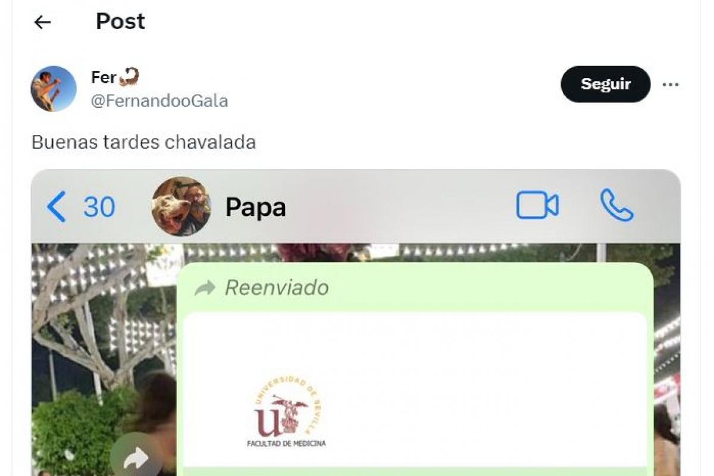Click the Post heading at the top

coord(121,21)
